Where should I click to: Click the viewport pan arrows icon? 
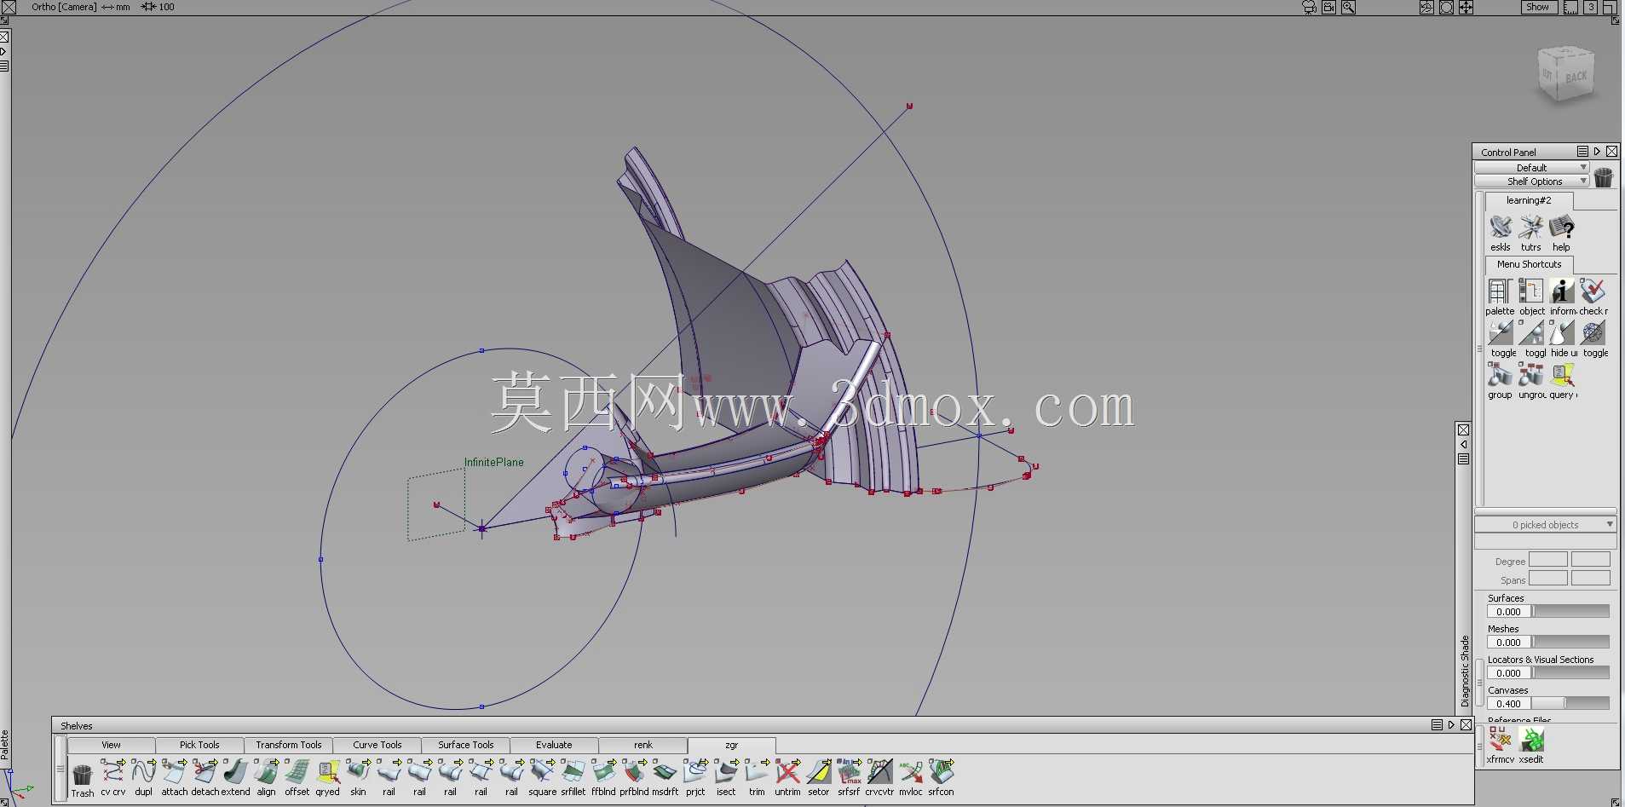(x=1466, y=7)
